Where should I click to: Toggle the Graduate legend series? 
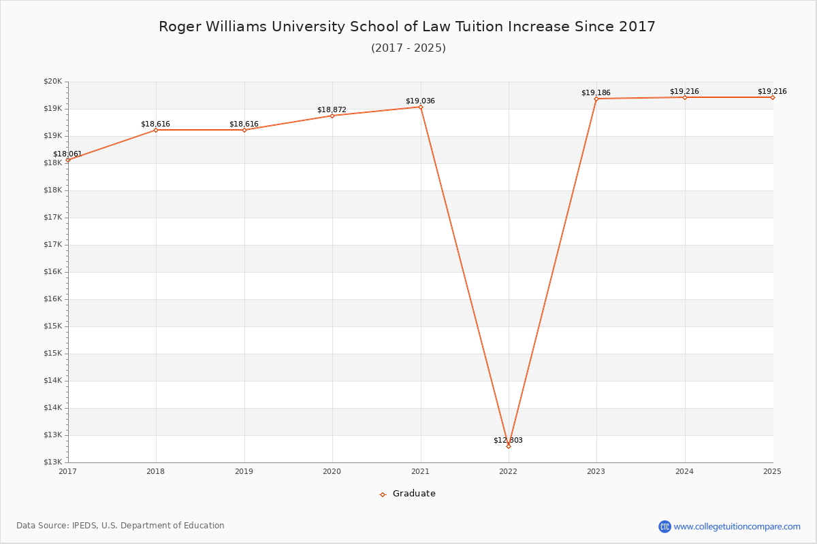point(407,494)
